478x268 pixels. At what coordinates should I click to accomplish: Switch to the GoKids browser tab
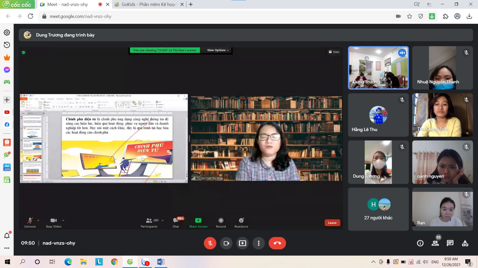coord(149,5)
